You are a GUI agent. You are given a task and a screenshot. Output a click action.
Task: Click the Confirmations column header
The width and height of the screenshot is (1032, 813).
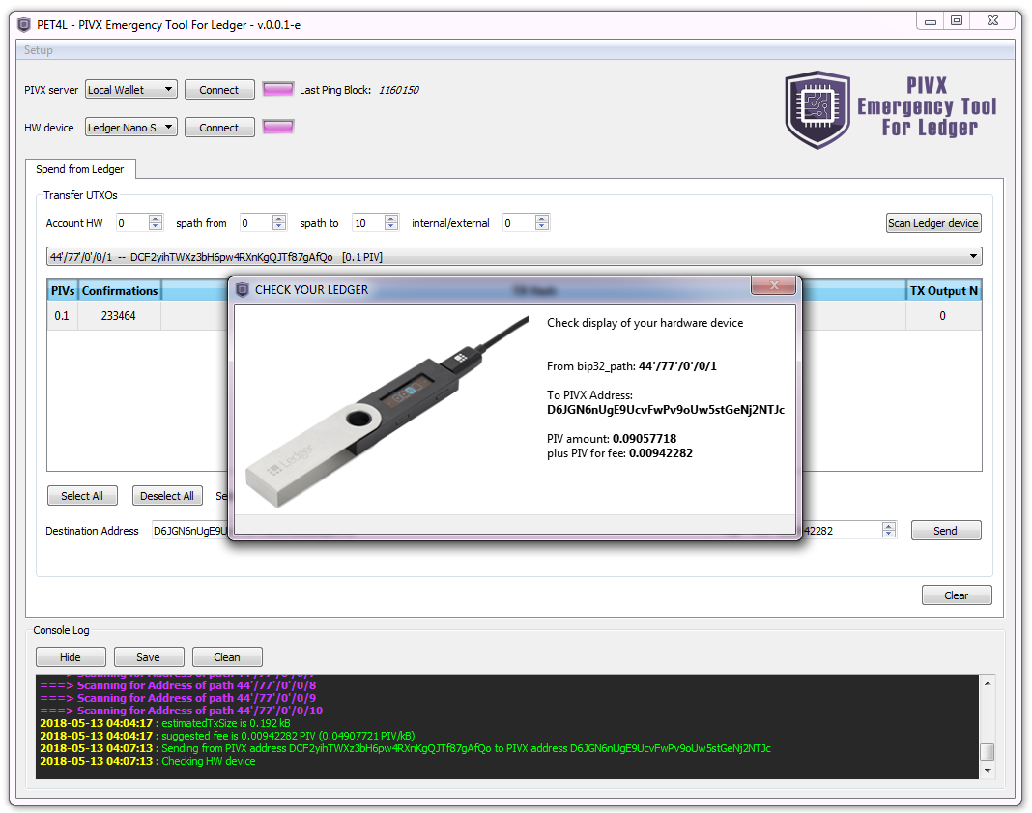coord(120,291)
